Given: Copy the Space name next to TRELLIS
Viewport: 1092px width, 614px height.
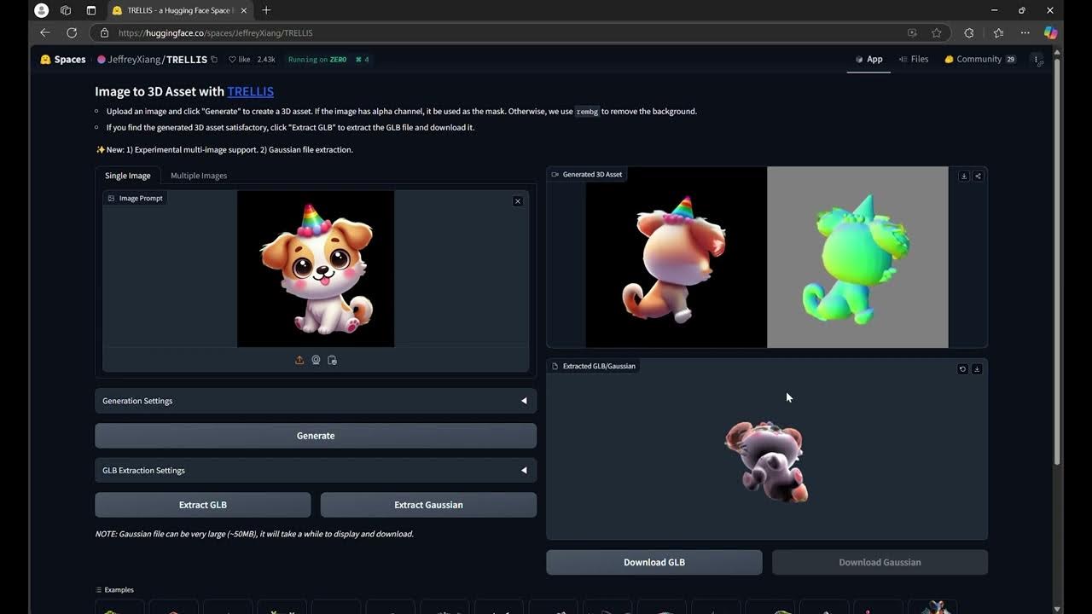Looking at the screenshot, I should coord(214,60).
